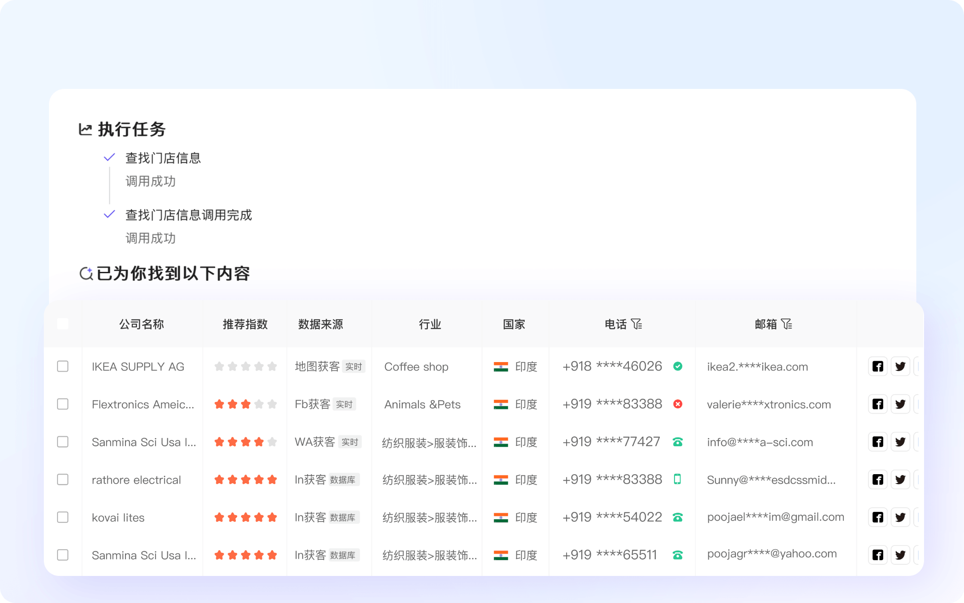964x603 pixels.
Task: Click the Animals &Pets industry cell
Action: [422, 405]
